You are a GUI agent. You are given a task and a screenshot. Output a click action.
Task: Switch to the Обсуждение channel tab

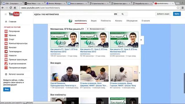coord(132,21)
